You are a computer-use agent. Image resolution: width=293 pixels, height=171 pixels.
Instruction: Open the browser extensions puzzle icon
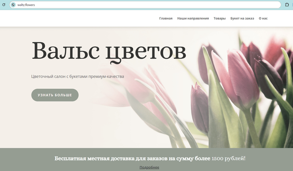coord(287,5)
